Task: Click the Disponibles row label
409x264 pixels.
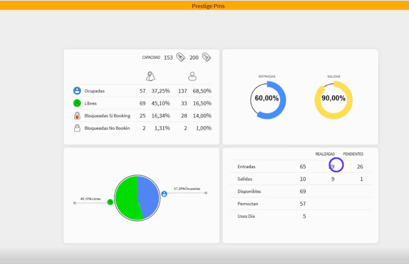Action: [249, 192]
